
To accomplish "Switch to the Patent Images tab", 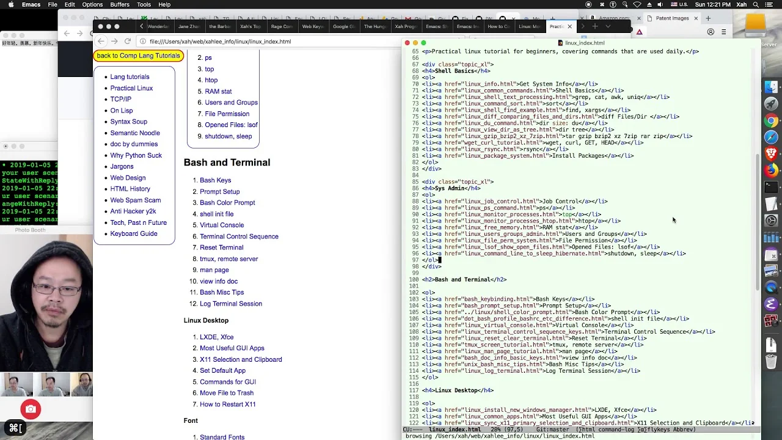I will [x=672, y=18].
